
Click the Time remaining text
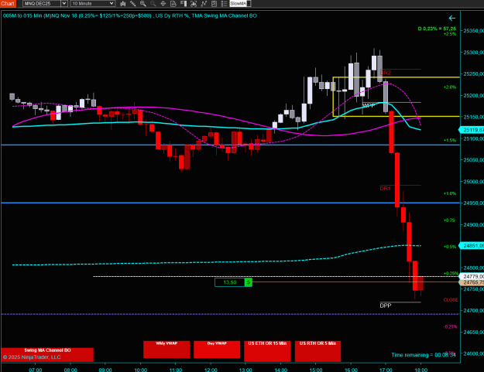(423, 355)
